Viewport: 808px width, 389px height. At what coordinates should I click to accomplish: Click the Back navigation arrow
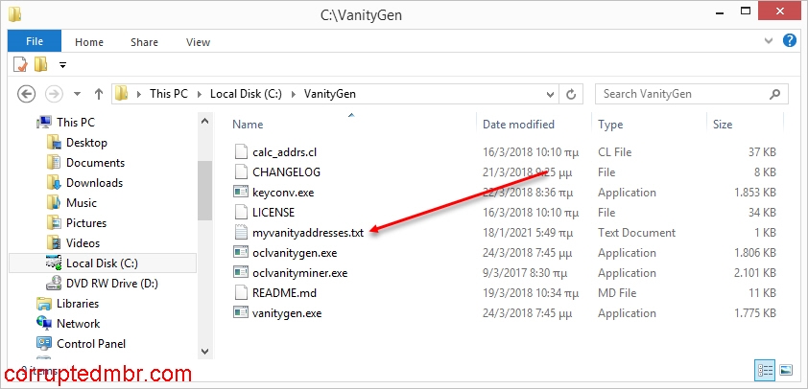pyautogui.click(x=27, y=94)
